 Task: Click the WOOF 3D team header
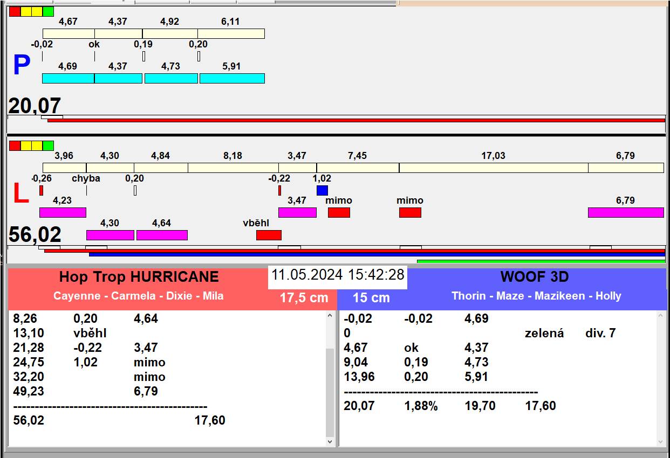point(534,277)
